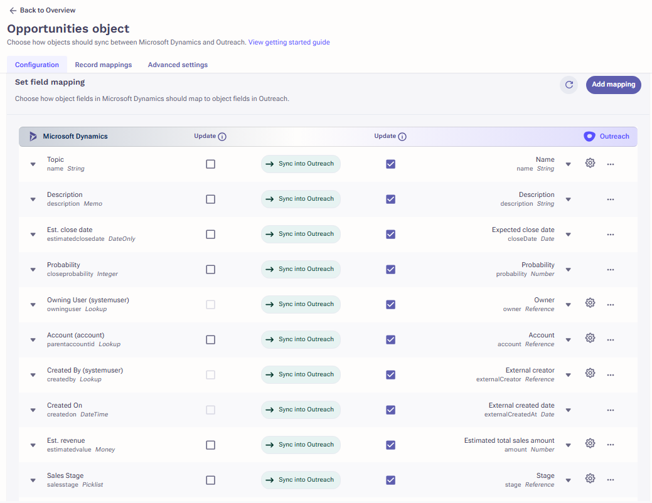Enable Dynamics update checkbox for Account

(211, 340)
